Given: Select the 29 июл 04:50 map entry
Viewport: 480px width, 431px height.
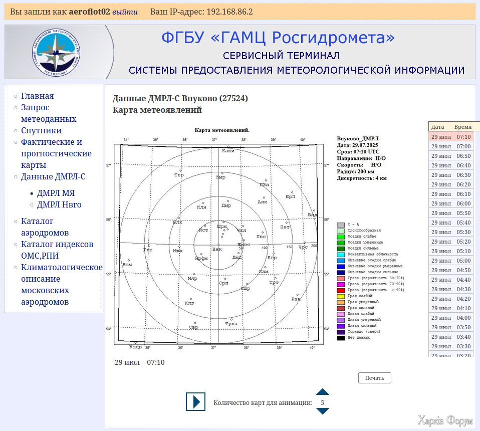Looking at the screenshot, I should [451, 270].
